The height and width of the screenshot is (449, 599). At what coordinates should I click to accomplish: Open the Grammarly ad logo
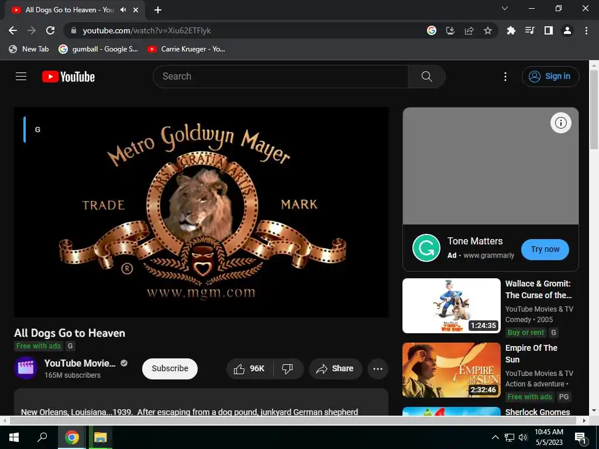point(426,248)
